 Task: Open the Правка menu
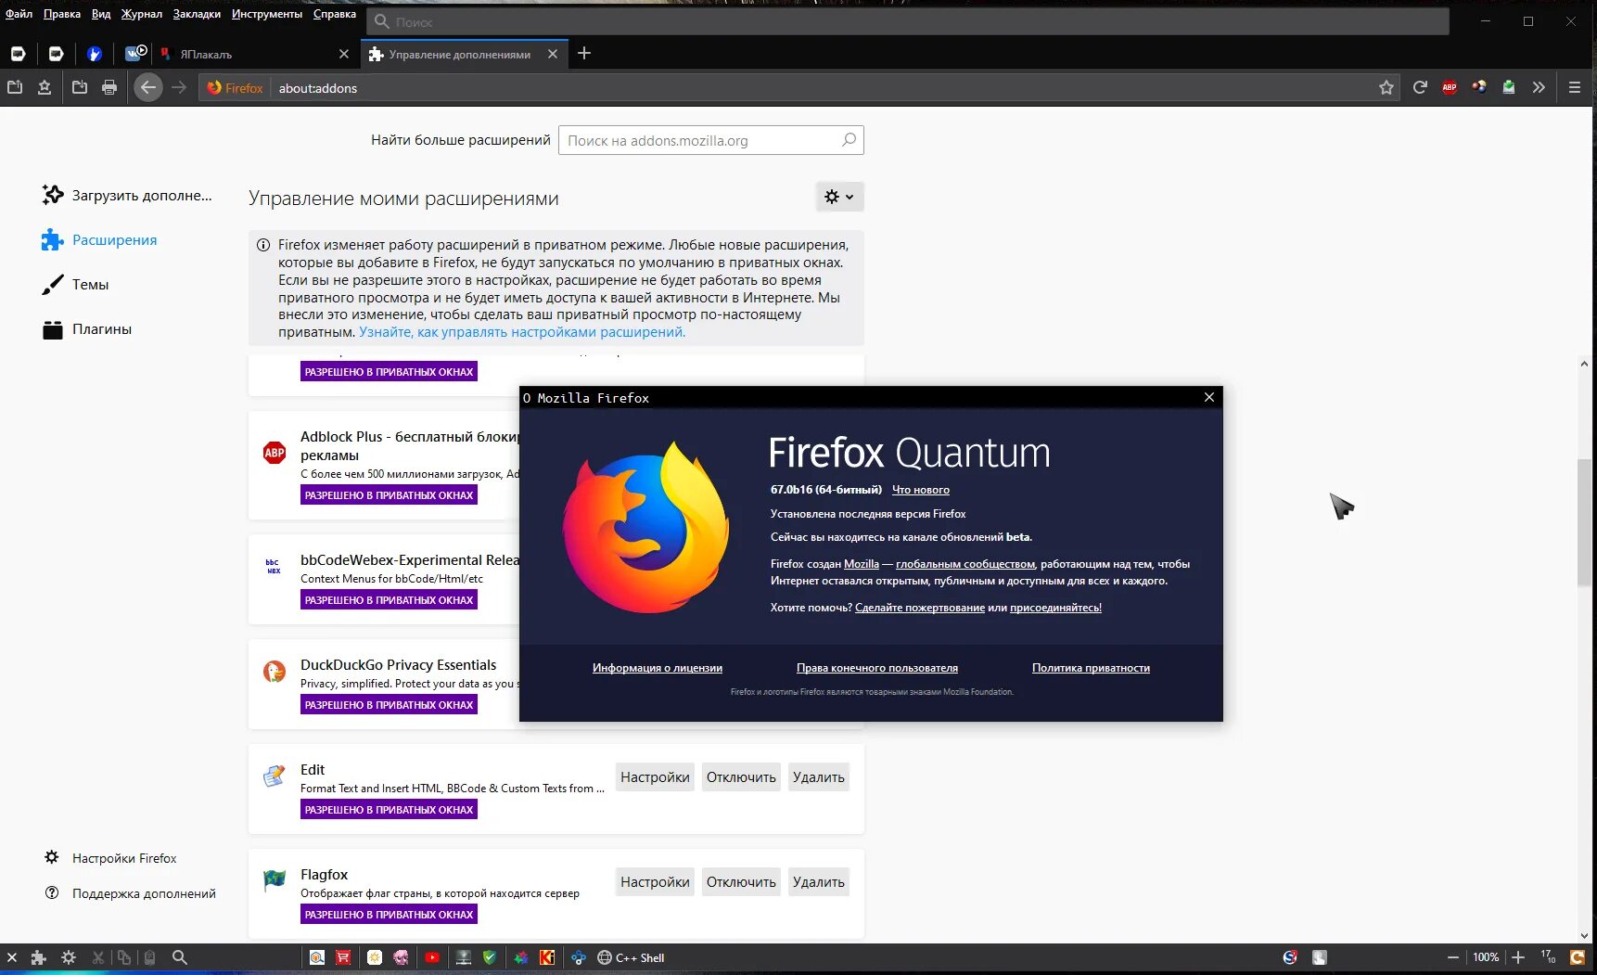pyautogui.click(x=62, y=14)
